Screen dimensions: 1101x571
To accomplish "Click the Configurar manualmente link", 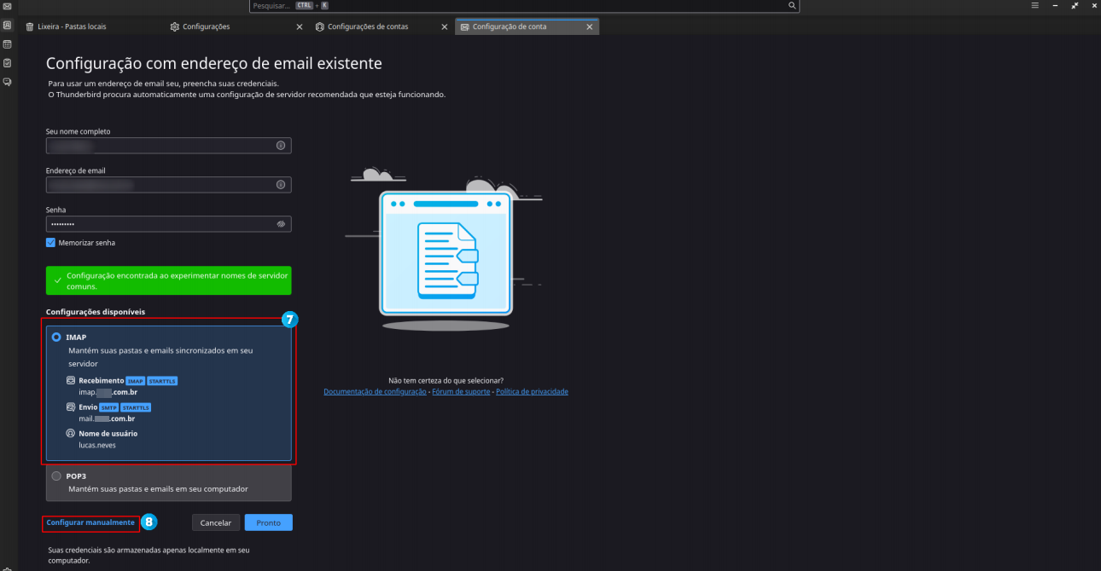I will [90, 522].
